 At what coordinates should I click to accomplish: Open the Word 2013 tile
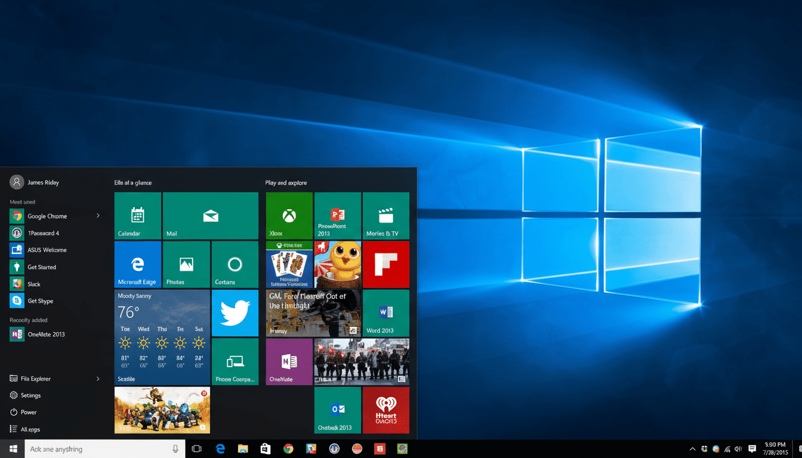(385, 313)
